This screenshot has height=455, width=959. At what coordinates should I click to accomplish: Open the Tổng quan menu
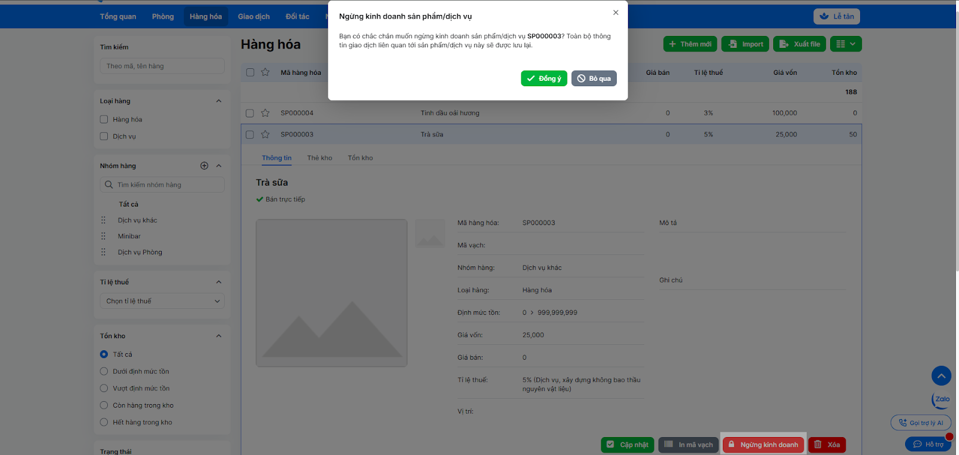tap(118, 17)
